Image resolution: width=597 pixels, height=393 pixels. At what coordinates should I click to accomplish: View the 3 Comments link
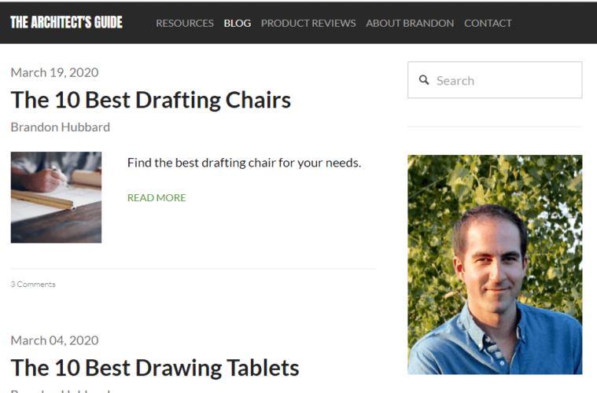pyautogui.click(x=33, y=285)
